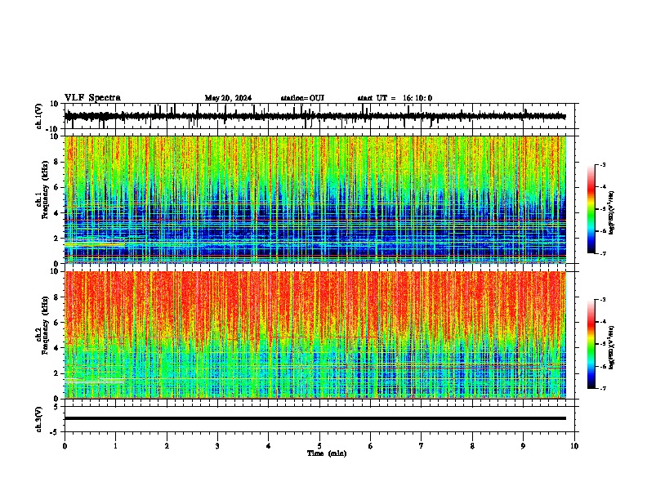
Task: Click inside the ch.2 spectrogram panel
Action: pyautogui.click(x=315, y=335)
